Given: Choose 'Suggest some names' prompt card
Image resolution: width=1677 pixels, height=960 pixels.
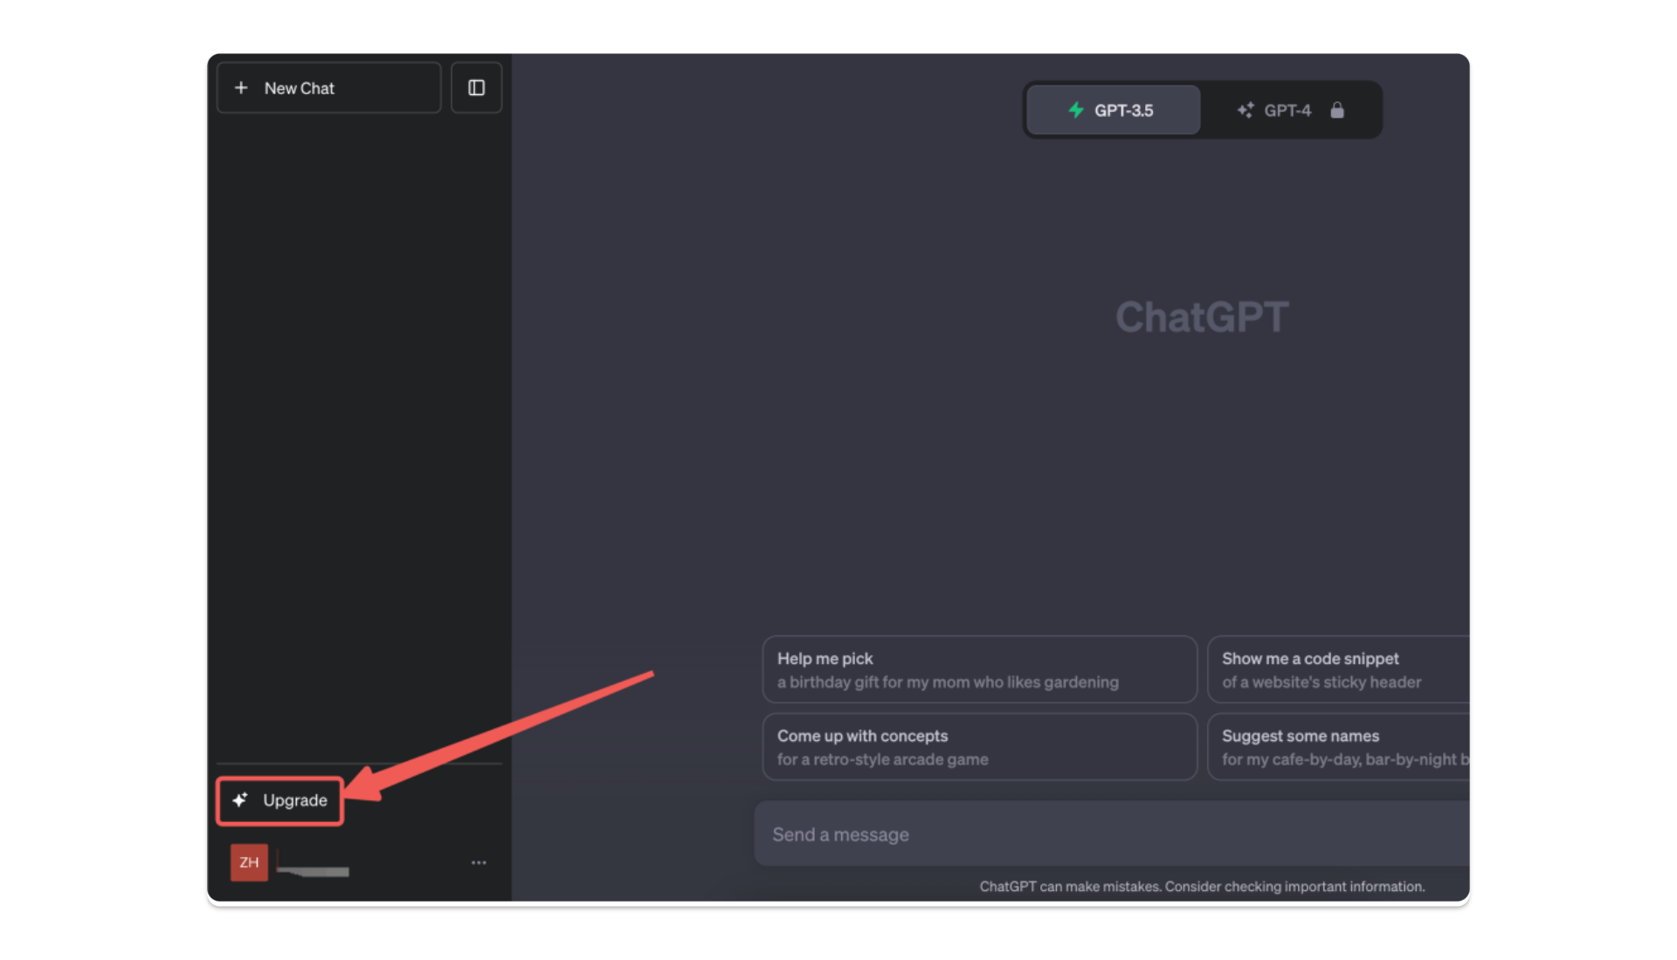Looking at the screenshot, I should tap(1336, 747).
